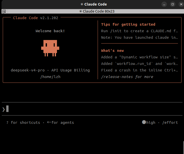Screen dimensions: 184x154
Task: Minimize the Claude Code window
Action: 164,4
